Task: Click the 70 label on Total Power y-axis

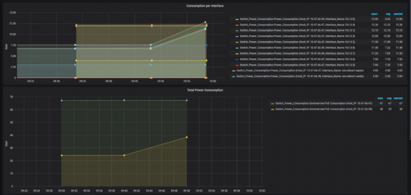Action: tap(12, 97)
